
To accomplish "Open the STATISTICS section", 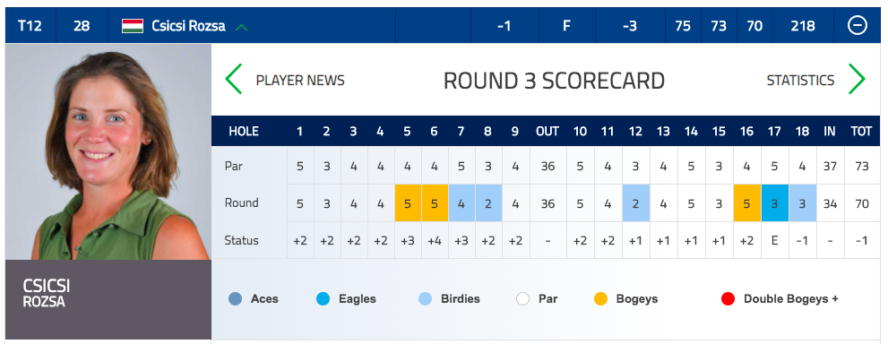I will tap(800, 81).
